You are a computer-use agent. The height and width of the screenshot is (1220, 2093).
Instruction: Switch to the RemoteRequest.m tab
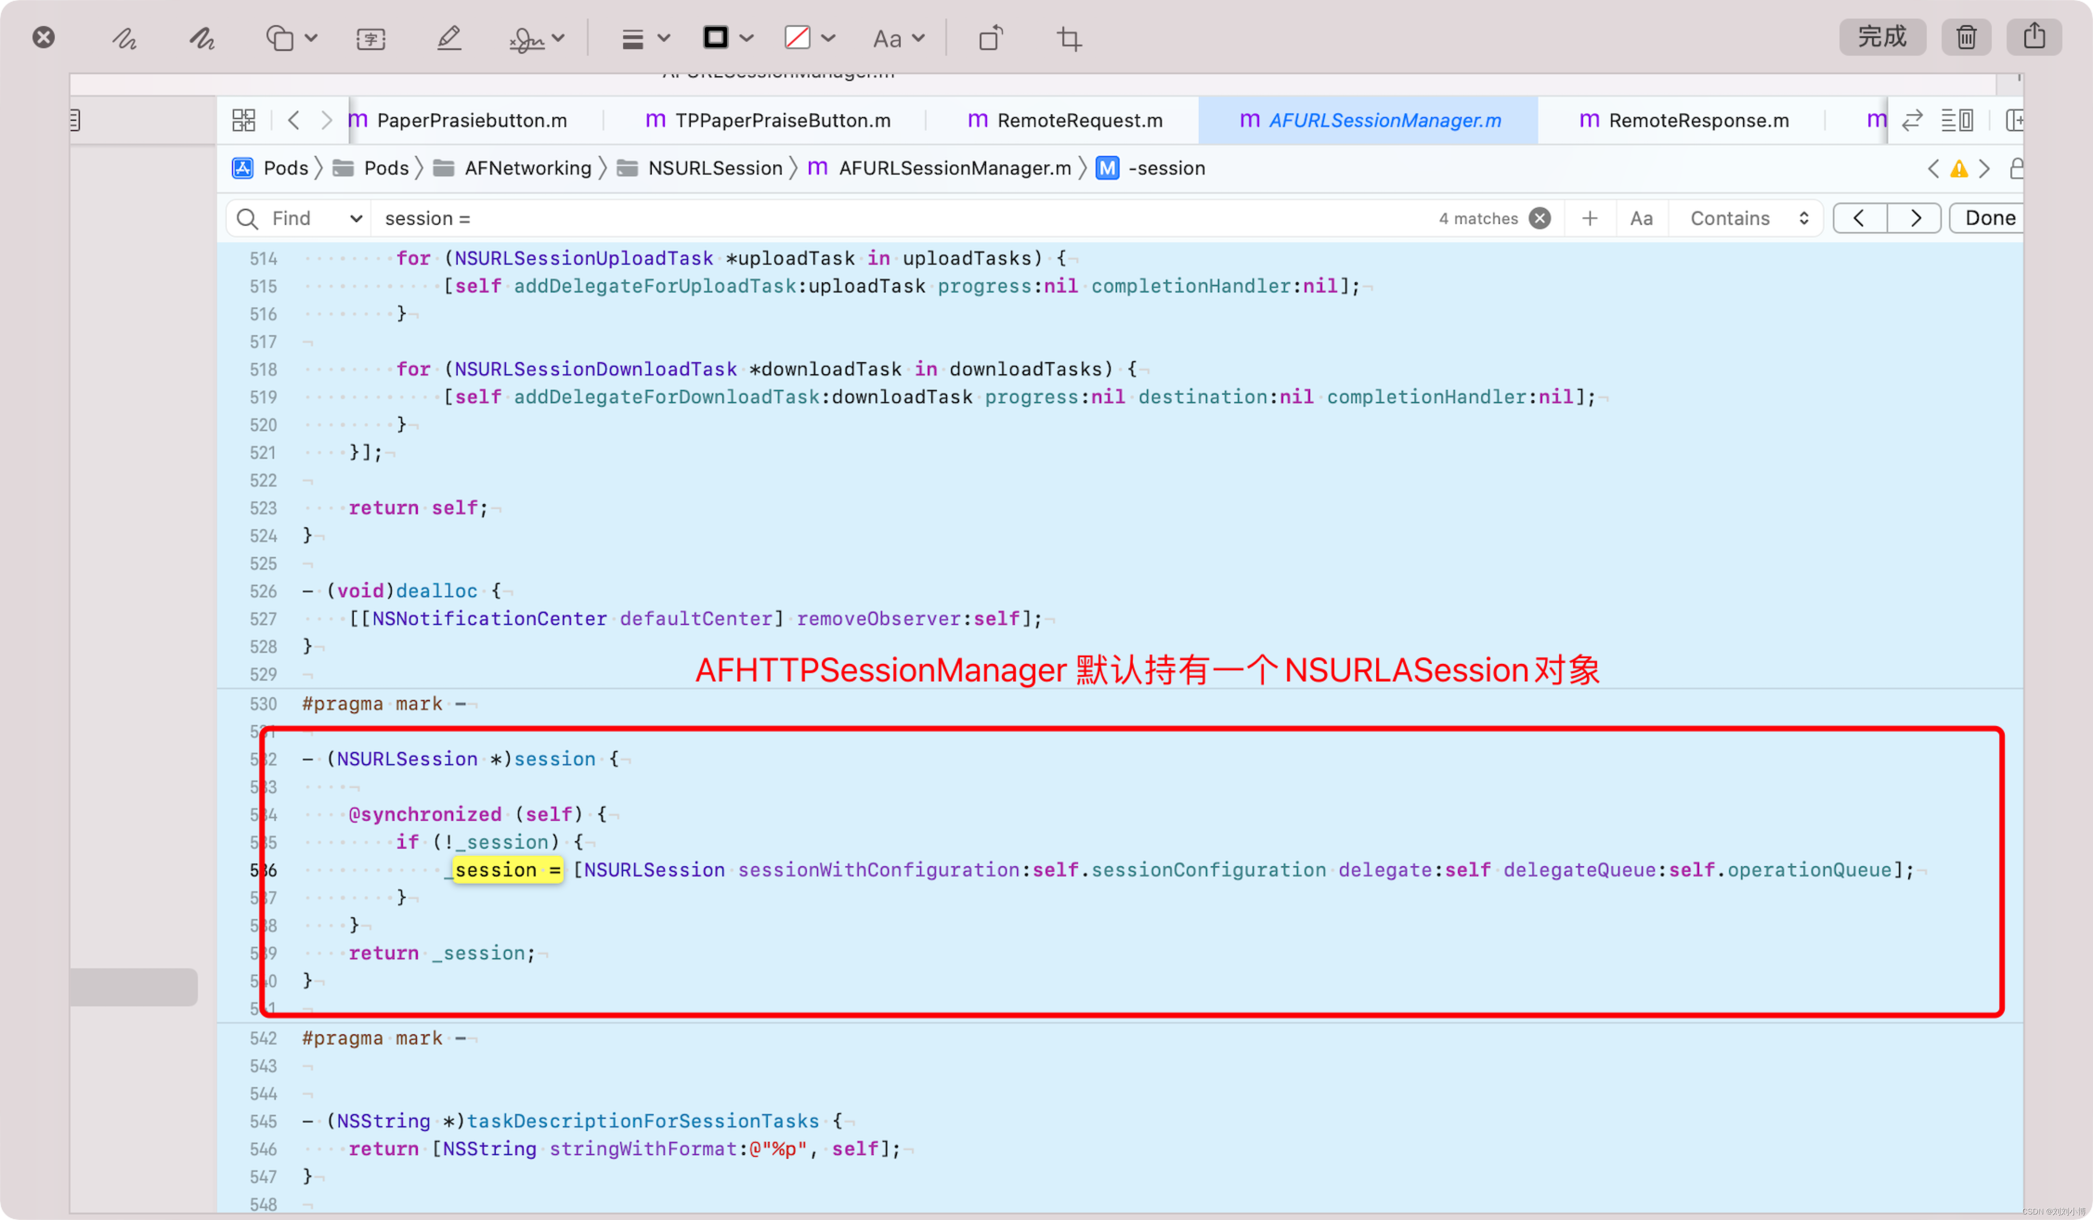(x=1065, y=120)
